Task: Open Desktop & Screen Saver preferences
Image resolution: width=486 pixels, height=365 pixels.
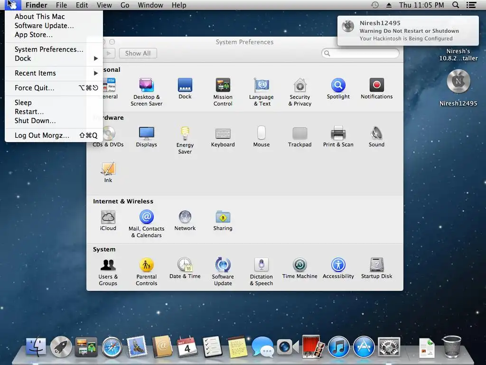Action: 146,92
